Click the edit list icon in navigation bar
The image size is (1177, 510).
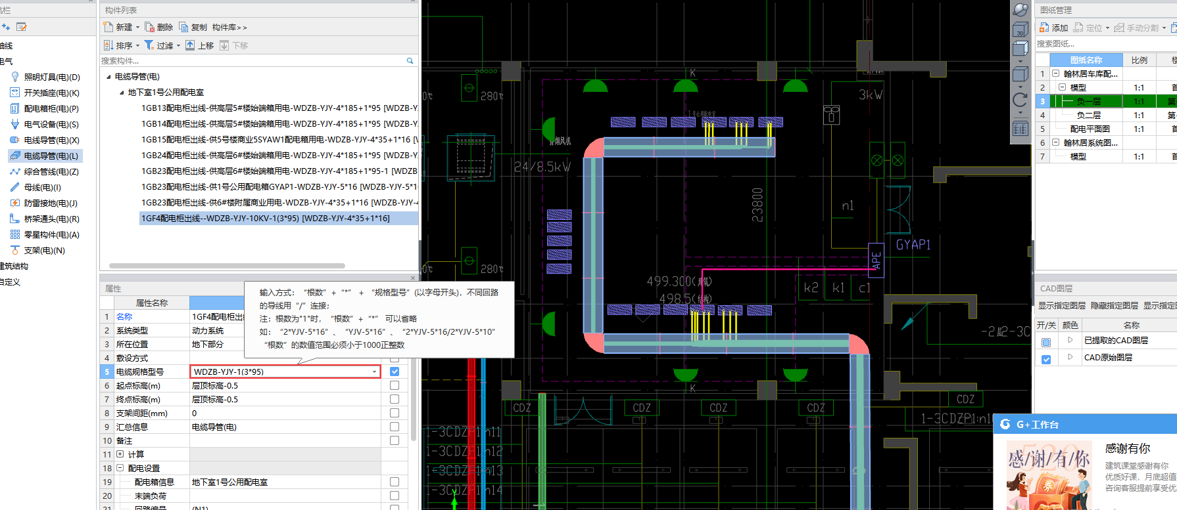[22, 27]
